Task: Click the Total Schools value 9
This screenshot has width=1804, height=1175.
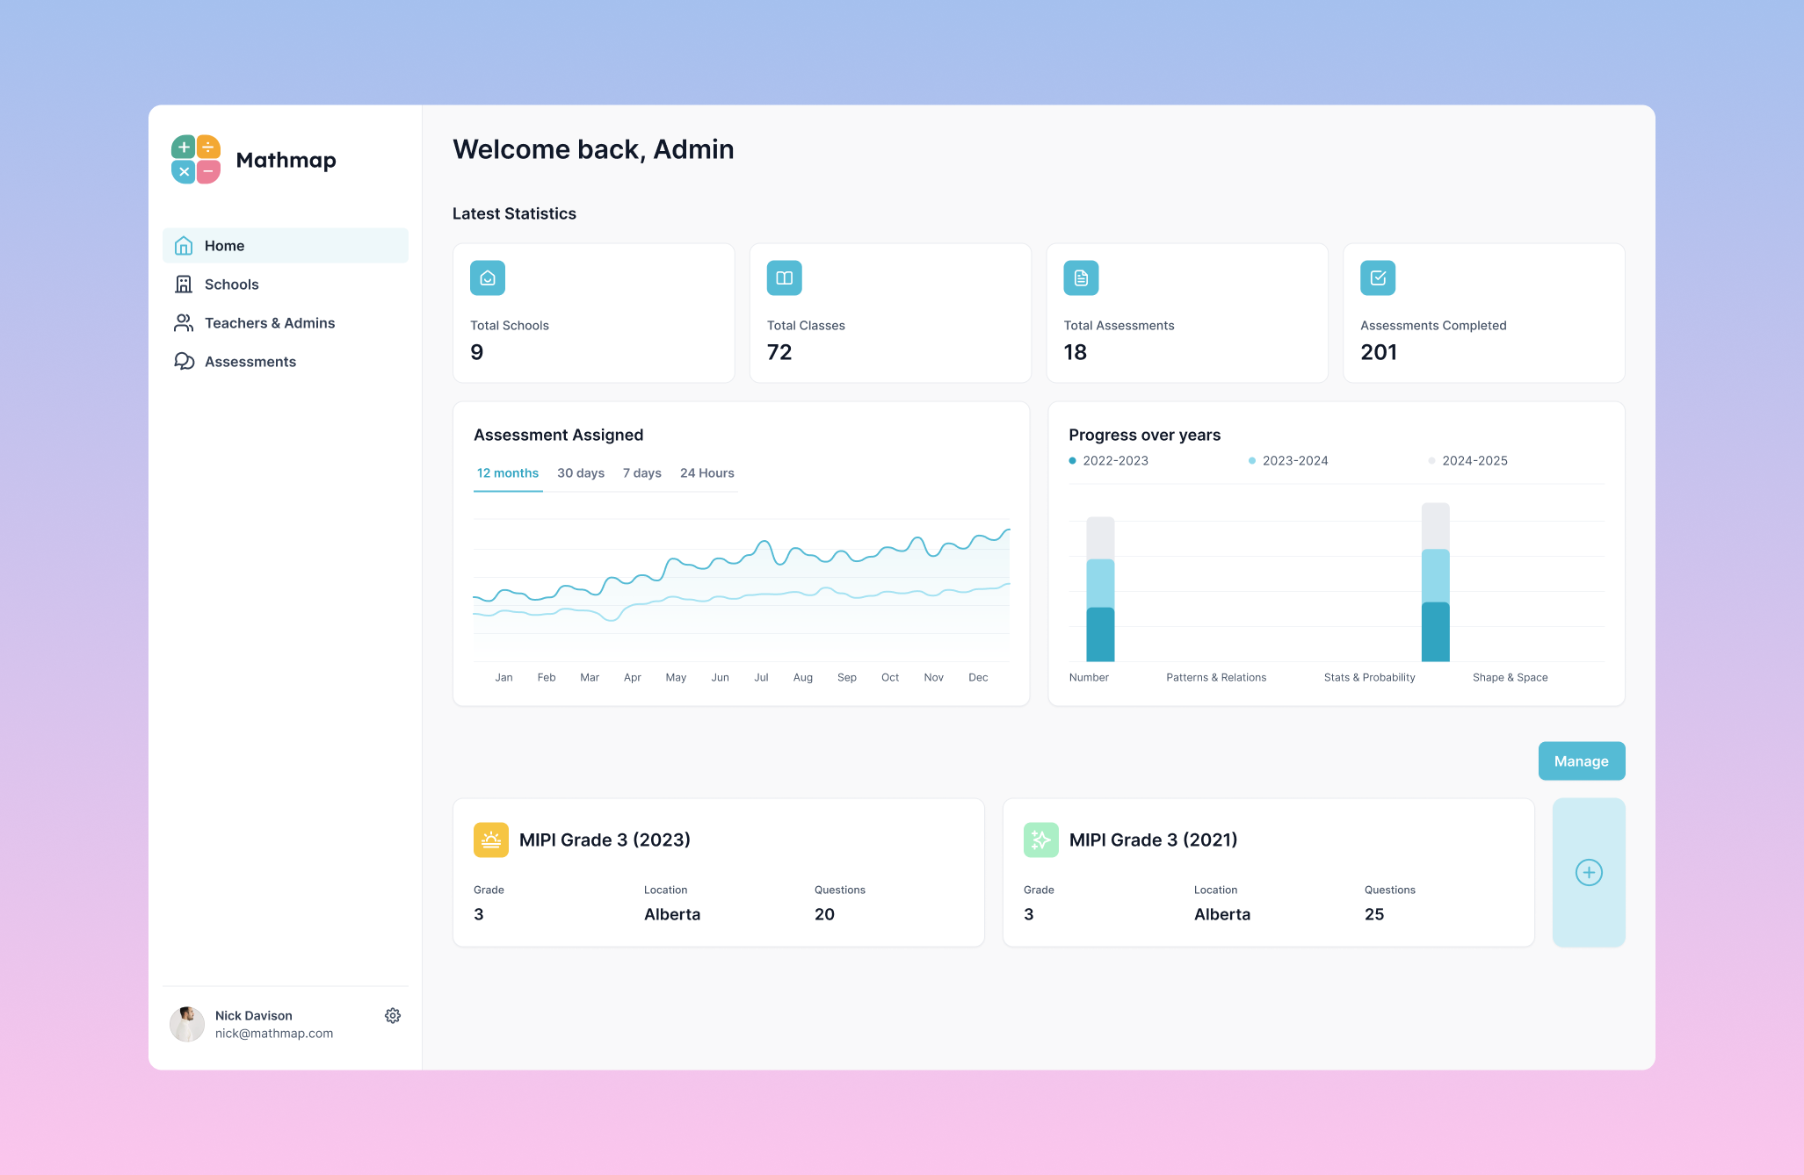Action: tap(477, 352)
